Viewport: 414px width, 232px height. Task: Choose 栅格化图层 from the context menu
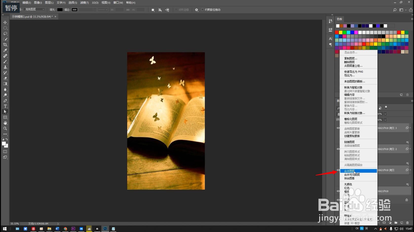click(359, 119)
